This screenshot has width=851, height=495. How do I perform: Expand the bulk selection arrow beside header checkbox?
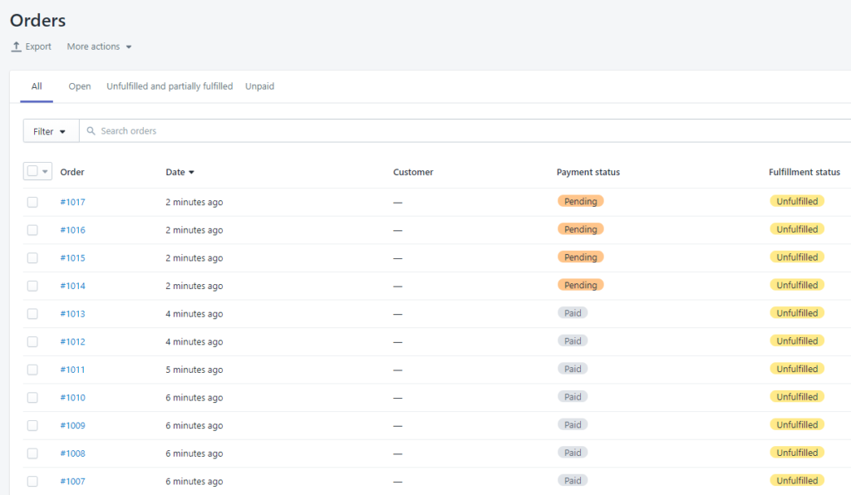tap(43, 170)
